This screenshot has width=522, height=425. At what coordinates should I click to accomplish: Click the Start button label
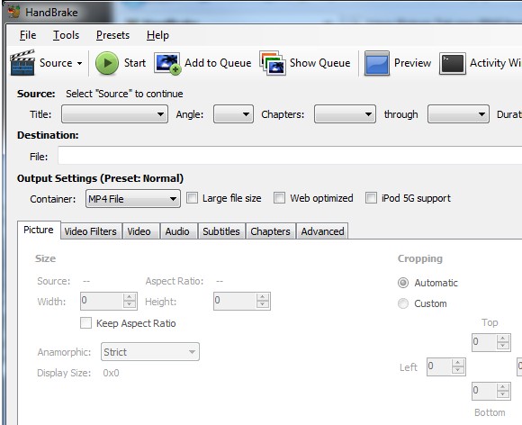coord(135,63)
